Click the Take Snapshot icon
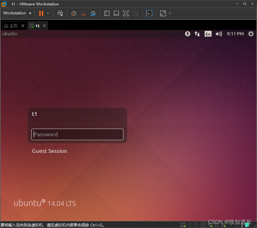 pyautogui.click(x=74, y=13)
